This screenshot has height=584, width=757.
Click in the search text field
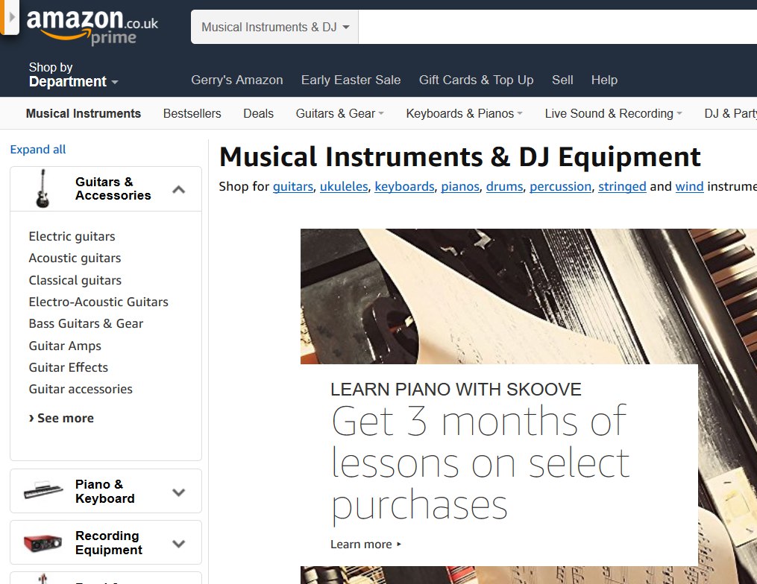(x=558, y=27)
